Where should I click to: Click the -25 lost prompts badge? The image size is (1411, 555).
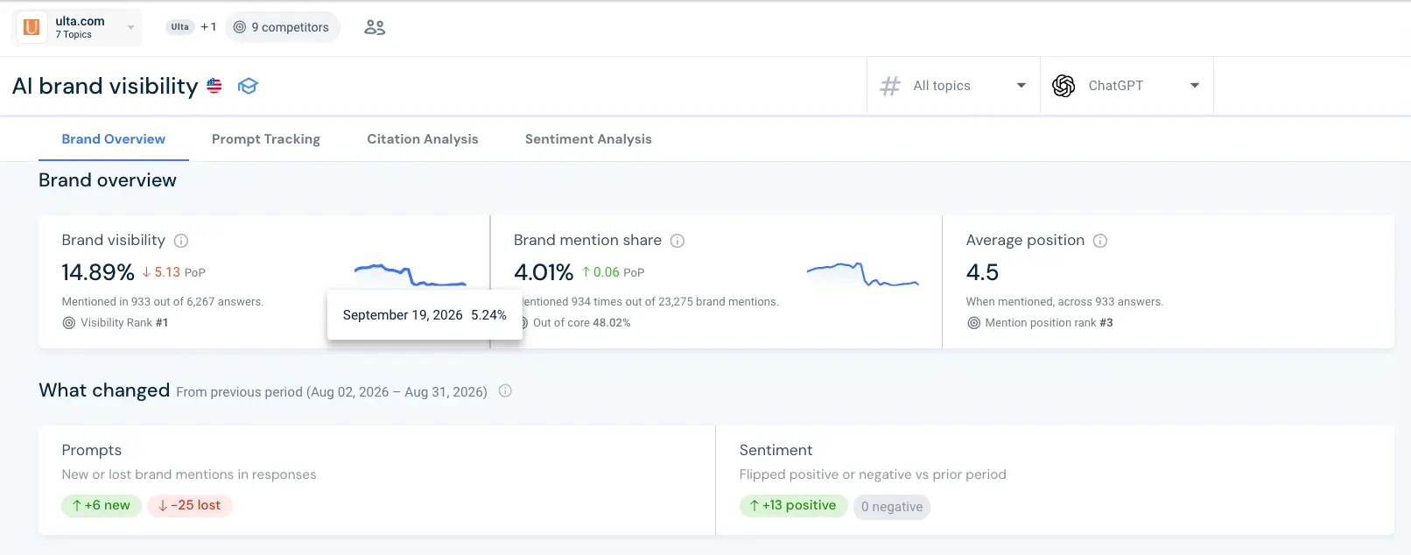pos(190,506)
